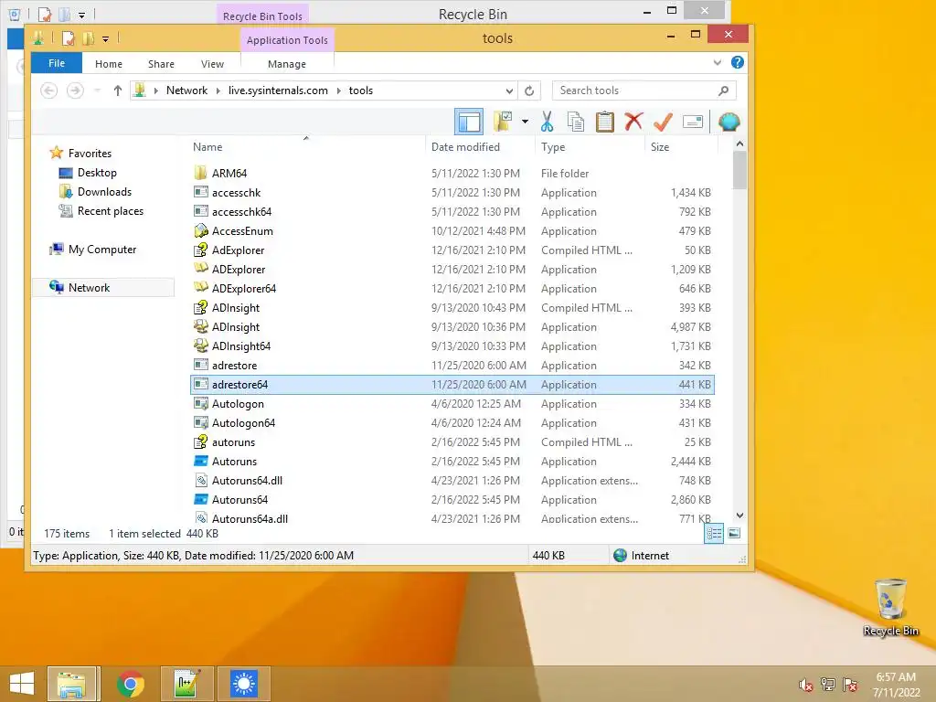Click the blue shell globe icon

click(729, 122)
